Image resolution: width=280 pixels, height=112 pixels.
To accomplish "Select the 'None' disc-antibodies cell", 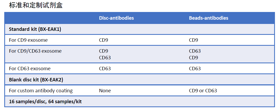I will coord(105,91).
